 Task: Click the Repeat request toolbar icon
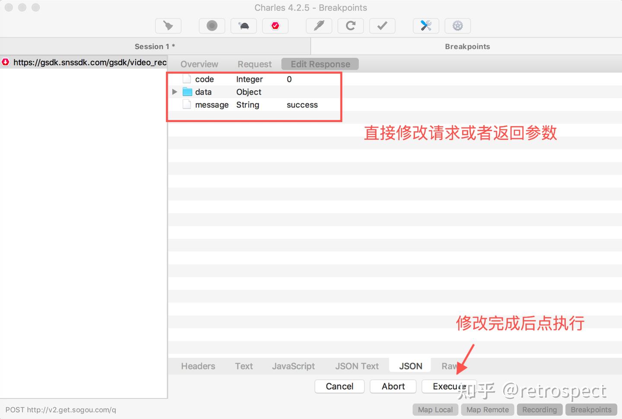tap(351, 26)
